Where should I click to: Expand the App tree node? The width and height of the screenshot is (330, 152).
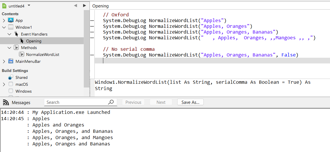(4, 20)
